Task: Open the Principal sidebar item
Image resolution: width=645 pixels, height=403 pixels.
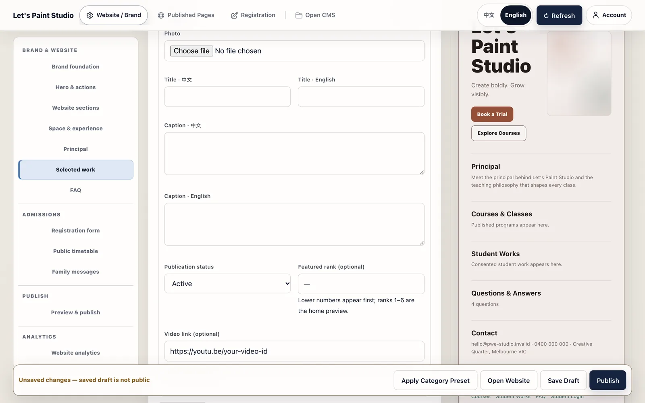Action: [x=75, y=149]
